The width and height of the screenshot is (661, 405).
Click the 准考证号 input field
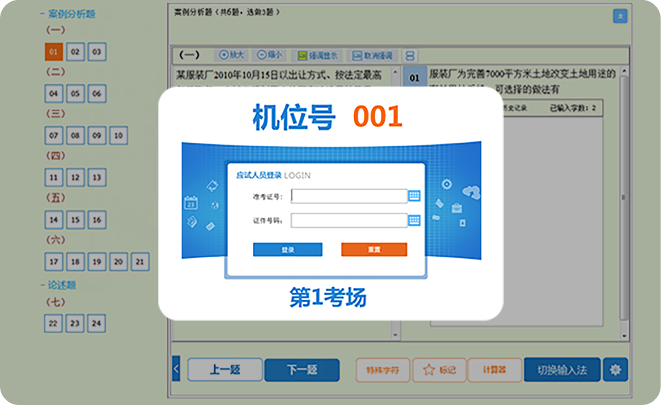pos(348,196)
